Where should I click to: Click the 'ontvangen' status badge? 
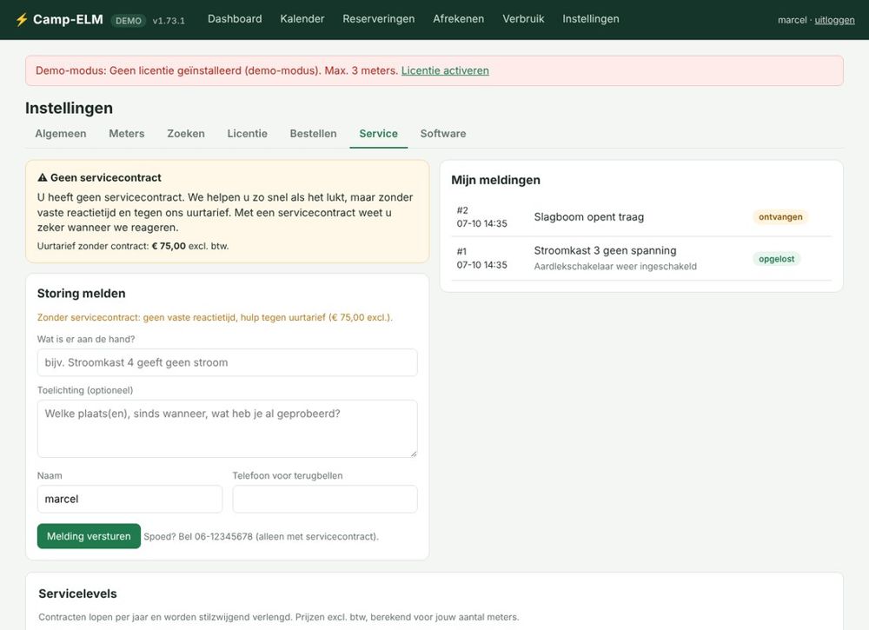(x=780, y=216)
